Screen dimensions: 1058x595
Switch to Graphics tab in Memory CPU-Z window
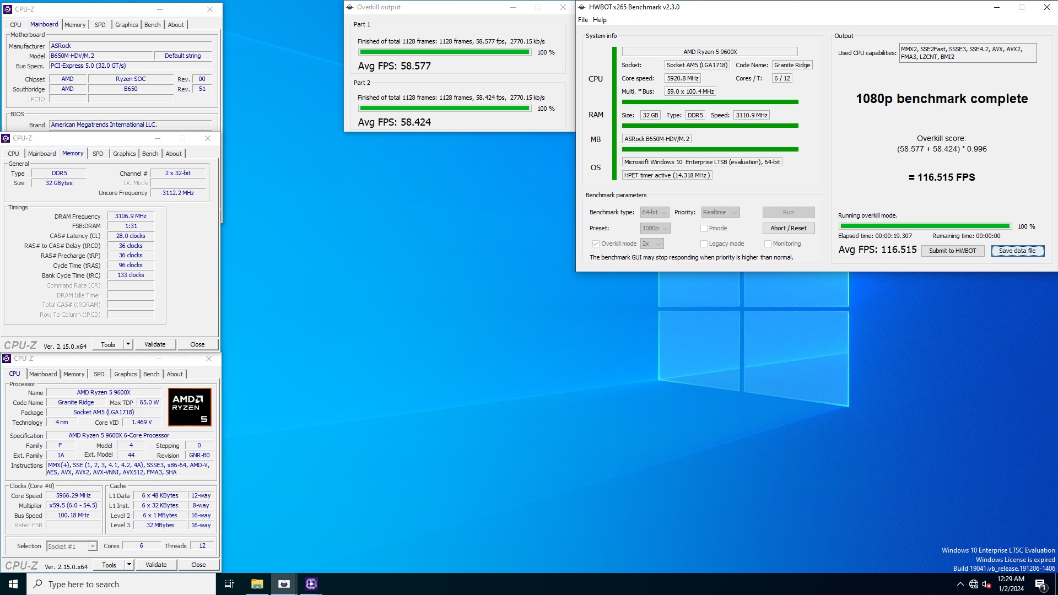point(125,154)
